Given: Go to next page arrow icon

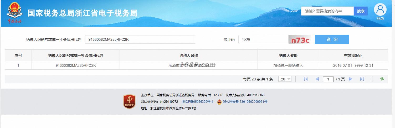Looking at the screenshot, I should click(x=350, y=79).
